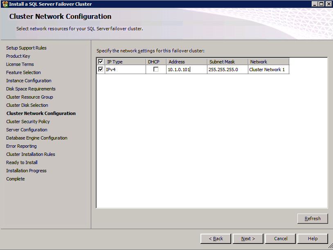The width and height of the screenshot is (333, 250).
Task: Select Ready to Install step
Action: [22, 162]
